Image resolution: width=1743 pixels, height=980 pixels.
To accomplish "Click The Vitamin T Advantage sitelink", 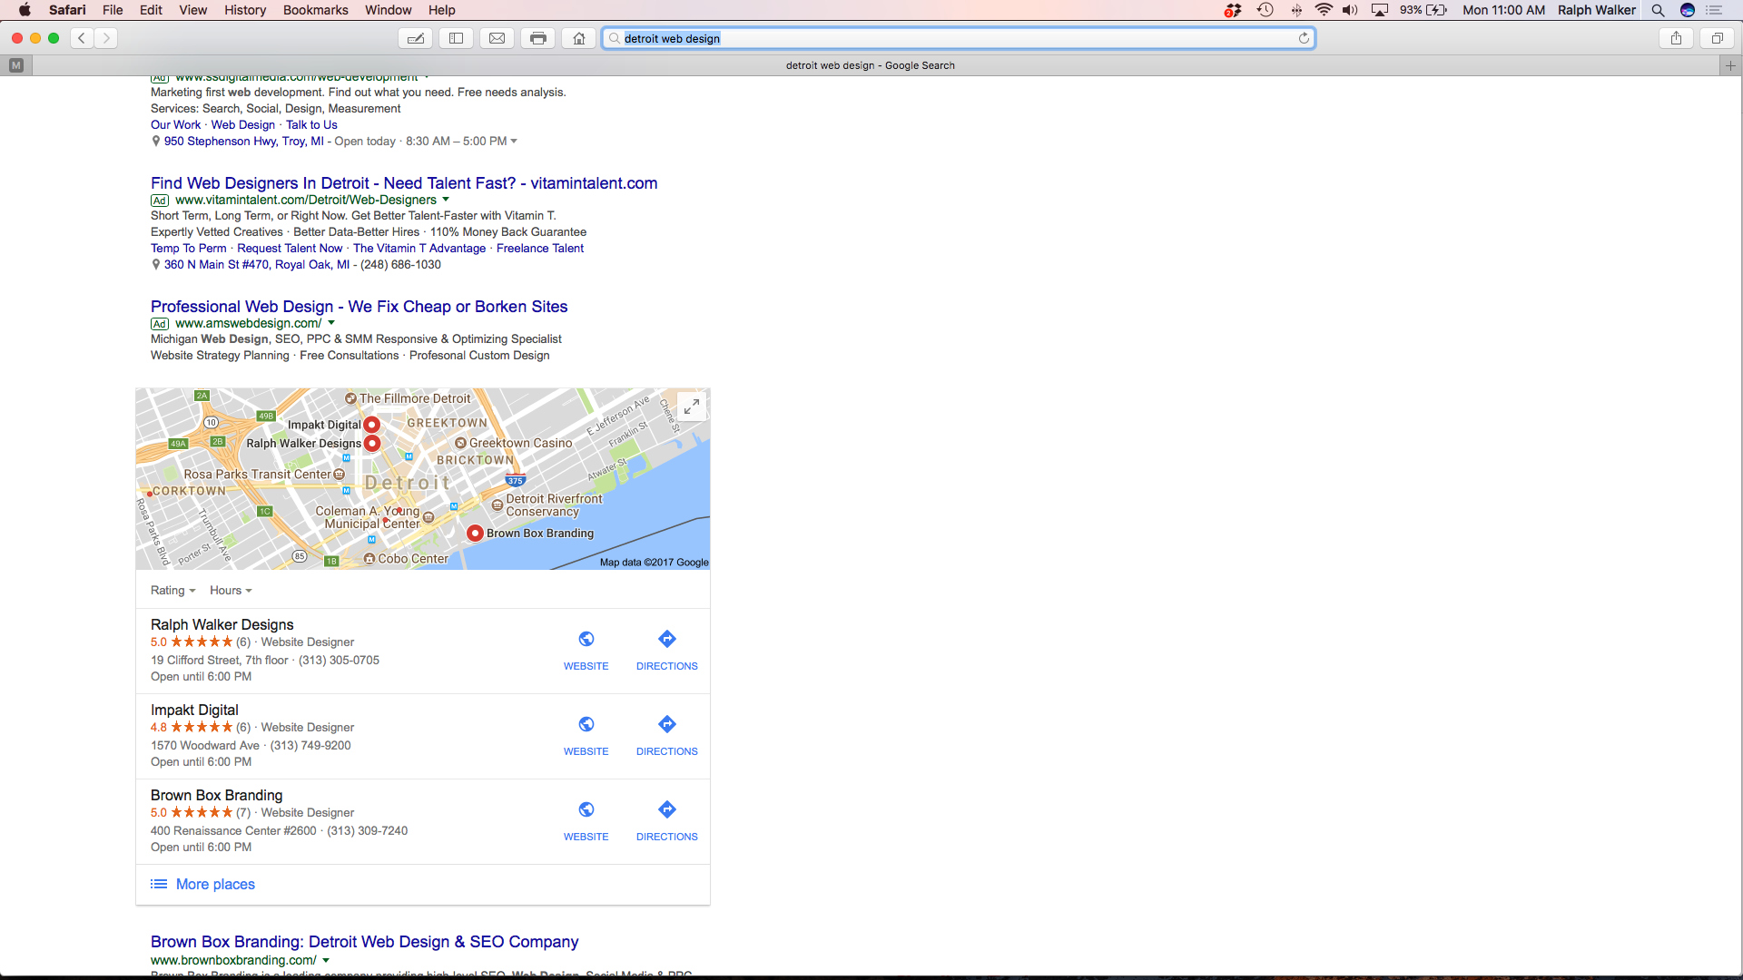I will point(419,249).
